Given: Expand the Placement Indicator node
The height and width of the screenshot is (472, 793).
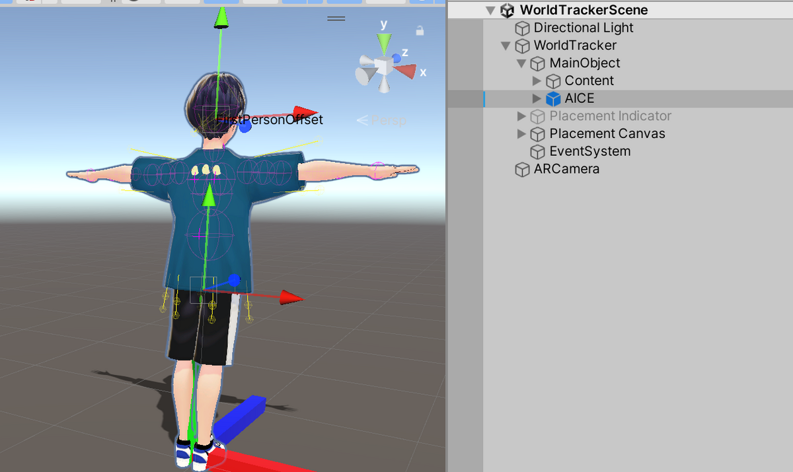Looking at the screenshot, I should pyautogui.click(x=521, y=116).
